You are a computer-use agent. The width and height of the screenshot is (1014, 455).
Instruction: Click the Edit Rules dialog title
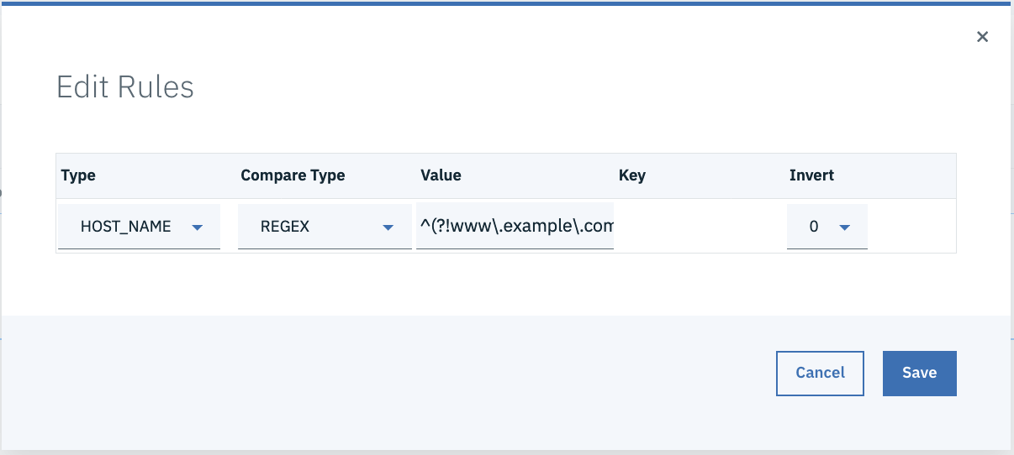coord(125,87)
